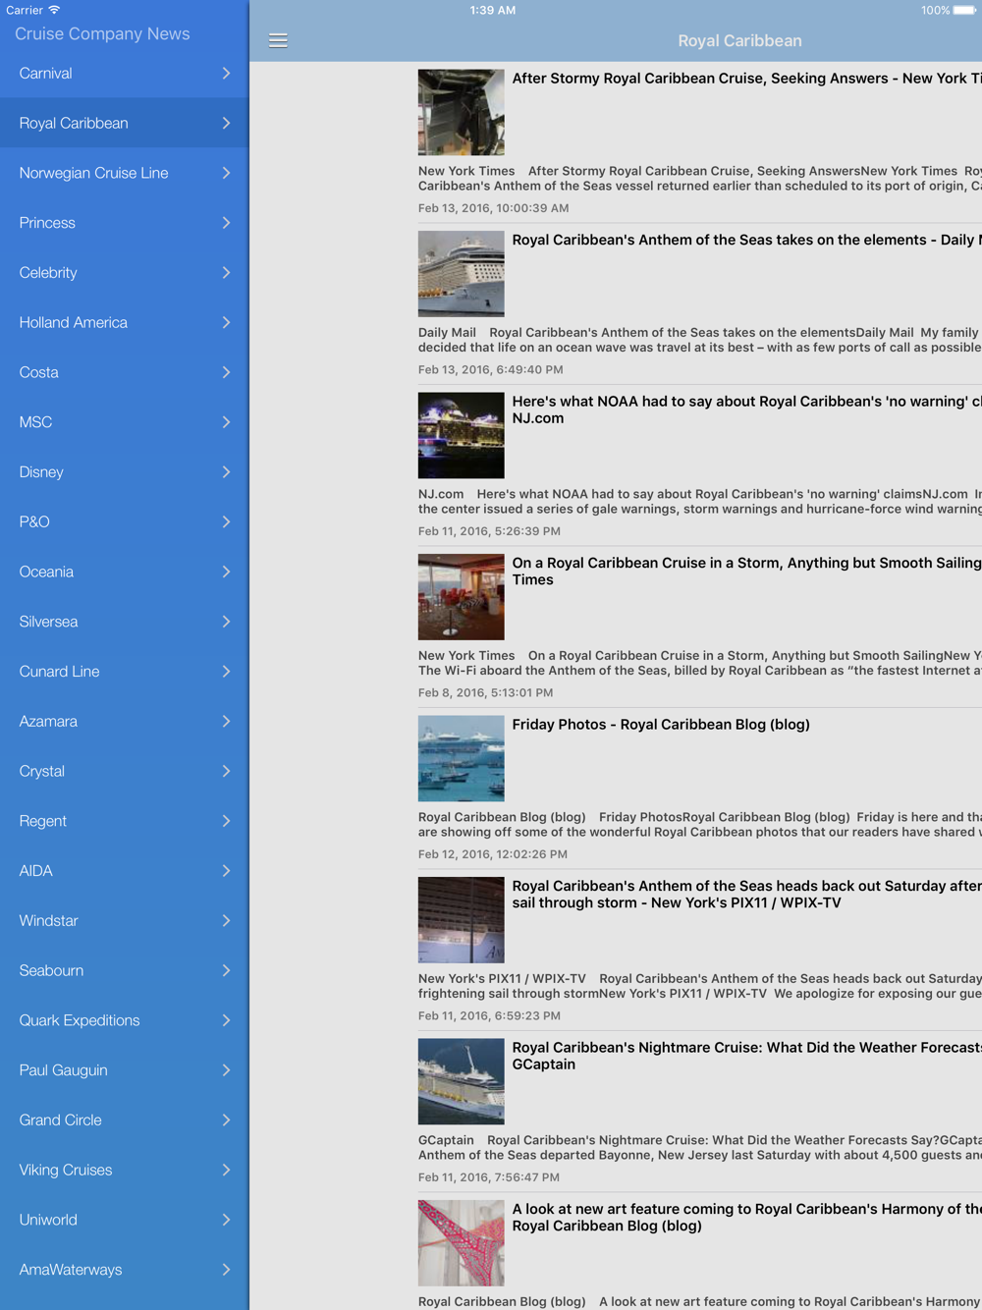Open the After Stormy Royal Caribbean Cruise thumbnail
The height and width of the screenshot is (1310, 982).
pos(462,112)
